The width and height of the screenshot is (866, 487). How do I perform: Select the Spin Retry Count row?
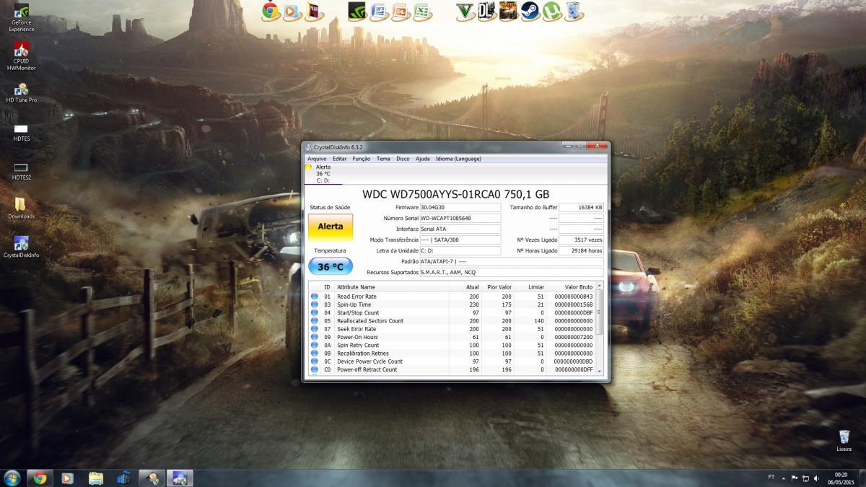pyautogui.click(x=452, y=346)
